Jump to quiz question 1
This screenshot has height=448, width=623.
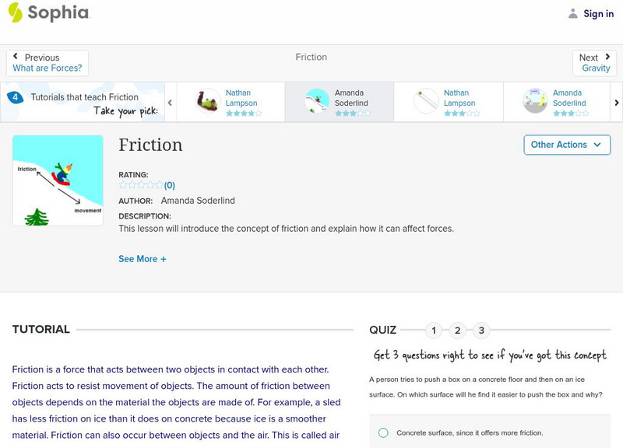click(434, 331)
